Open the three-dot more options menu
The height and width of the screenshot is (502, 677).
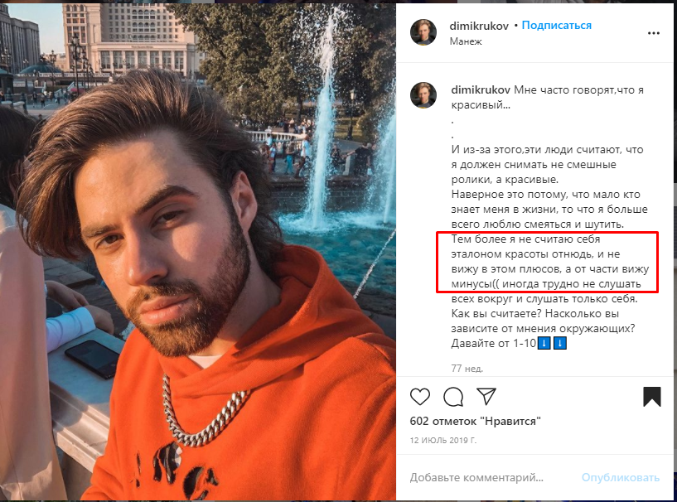click(654, 33)
